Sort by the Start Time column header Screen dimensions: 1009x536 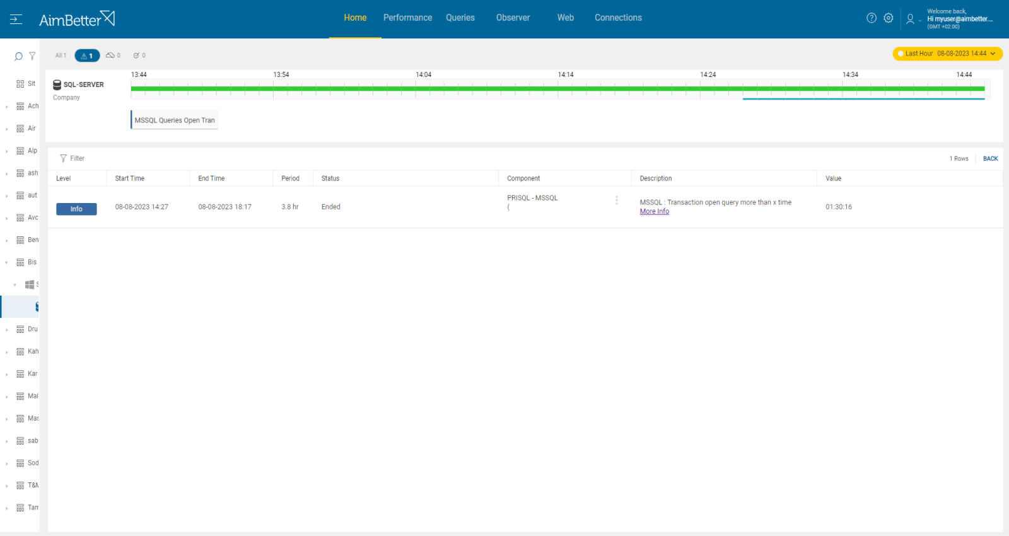130,178
